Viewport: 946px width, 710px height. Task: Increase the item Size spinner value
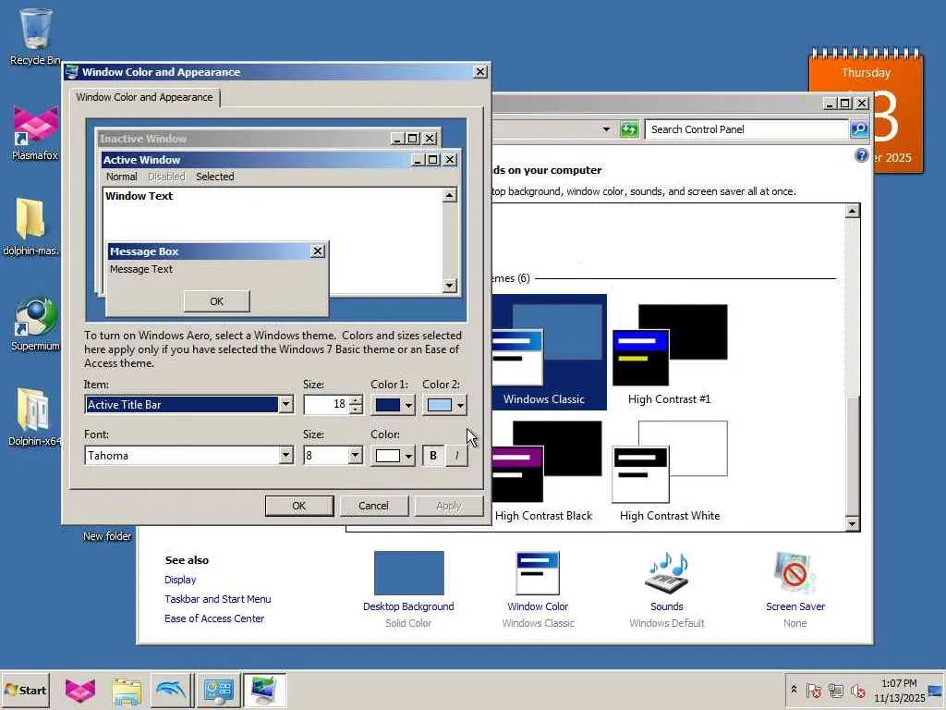[356, 399]
